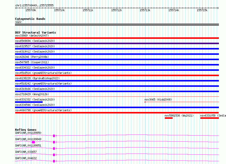Open the nsv428246 (Perry2008b) entry
226x164 pixels.
tap(32, 57)
